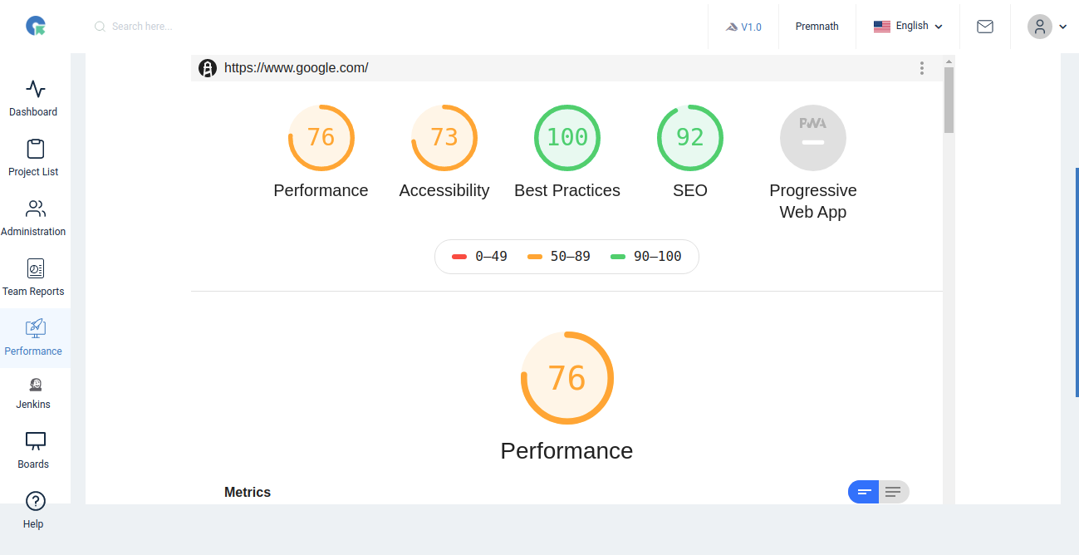1079x555 pixels.
Task: Open the Administration section
Action: (33, 214)
